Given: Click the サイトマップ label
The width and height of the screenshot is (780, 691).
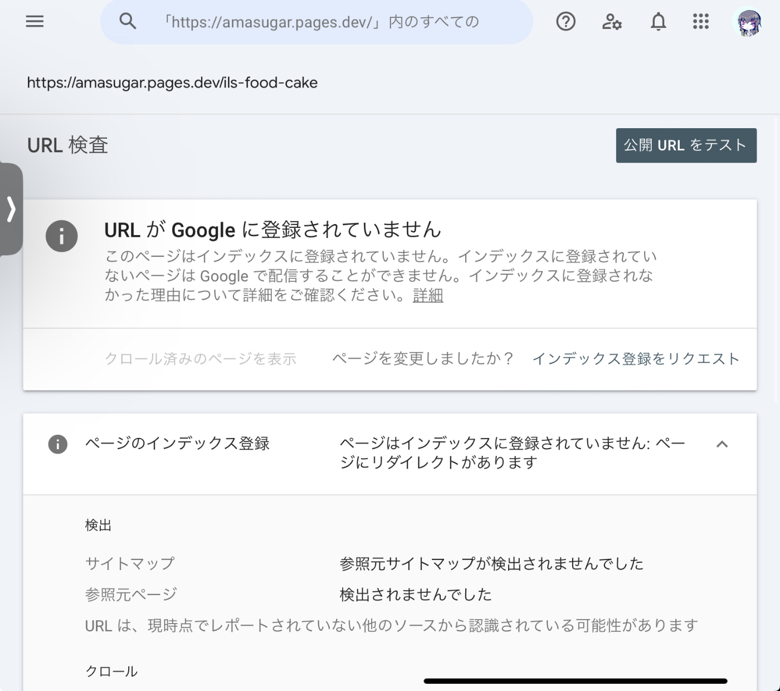Looking at the screenshot, I should (130, 563).
